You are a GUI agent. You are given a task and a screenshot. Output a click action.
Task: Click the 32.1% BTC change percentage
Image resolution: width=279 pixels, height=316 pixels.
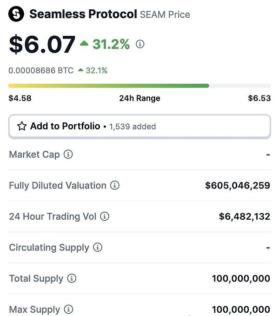tap(96, 70)
